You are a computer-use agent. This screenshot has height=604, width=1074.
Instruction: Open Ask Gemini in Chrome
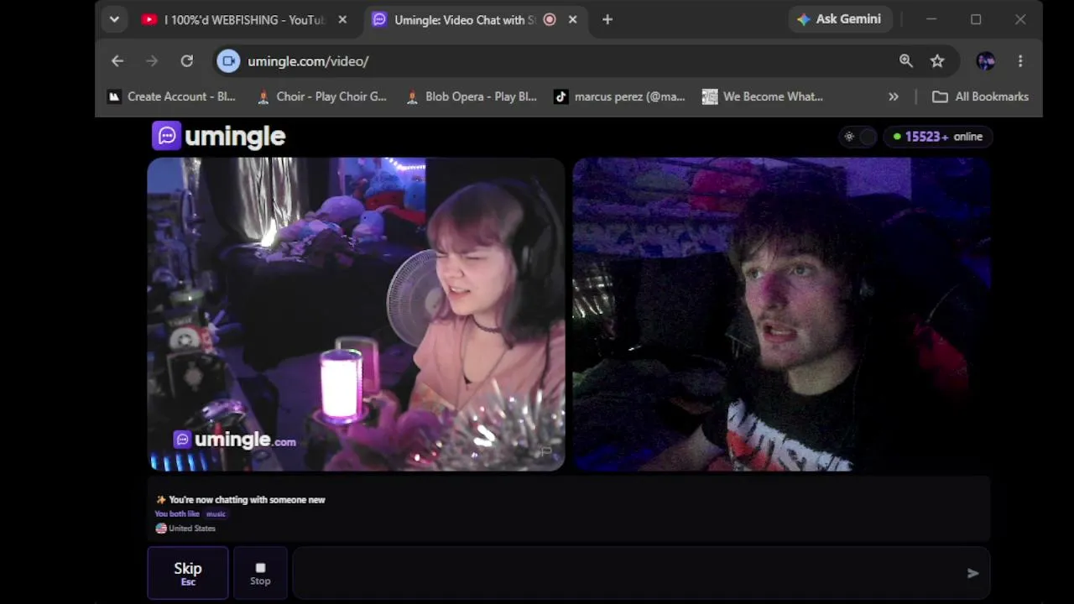pos(839,19)
